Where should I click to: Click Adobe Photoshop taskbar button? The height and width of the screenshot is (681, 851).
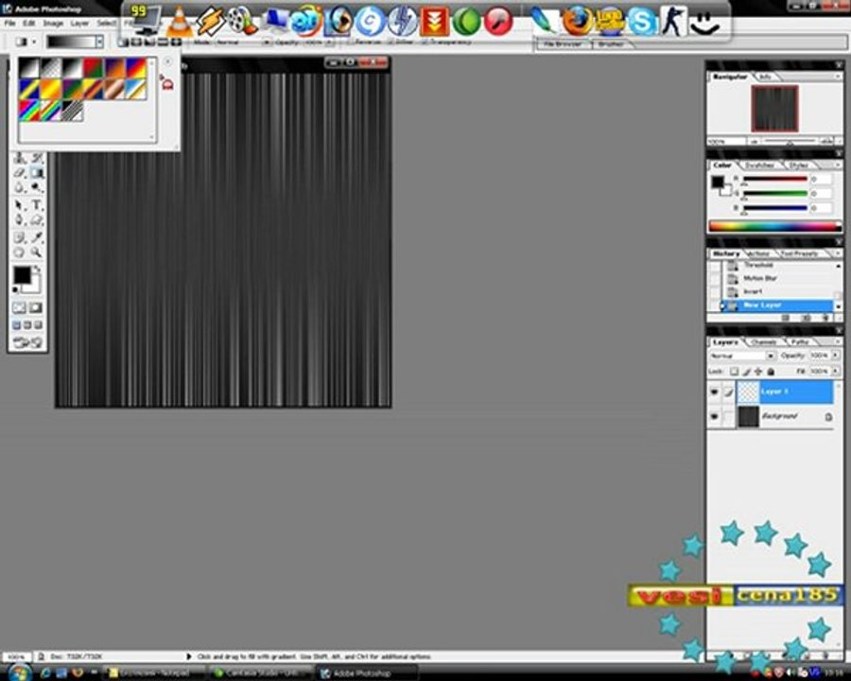pyautogui.click(x=367, y=673)
